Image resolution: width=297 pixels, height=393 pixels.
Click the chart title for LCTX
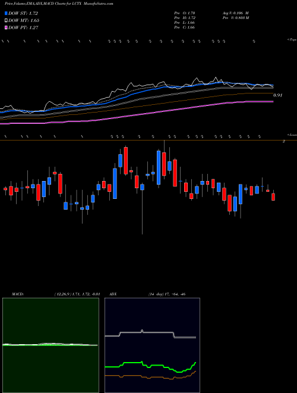pos(59,4)
